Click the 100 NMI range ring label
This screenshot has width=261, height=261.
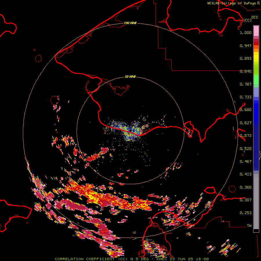[130, 23]
